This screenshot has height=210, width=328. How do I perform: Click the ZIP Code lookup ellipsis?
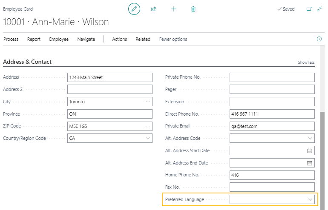point(148,126)
